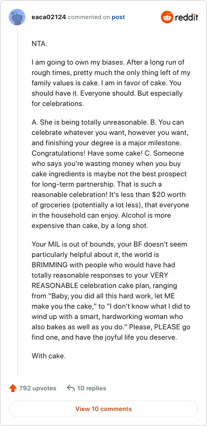Image resolution: width=207 pixels, height=426 pixels.
Task: Open the eaca02124 user avatar
Action: click(x=17, y=17)
